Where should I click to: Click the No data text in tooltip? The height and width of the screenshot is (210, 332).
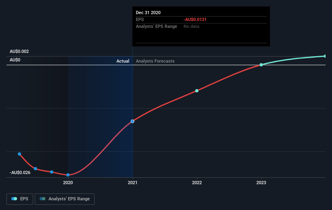(191, 26)
